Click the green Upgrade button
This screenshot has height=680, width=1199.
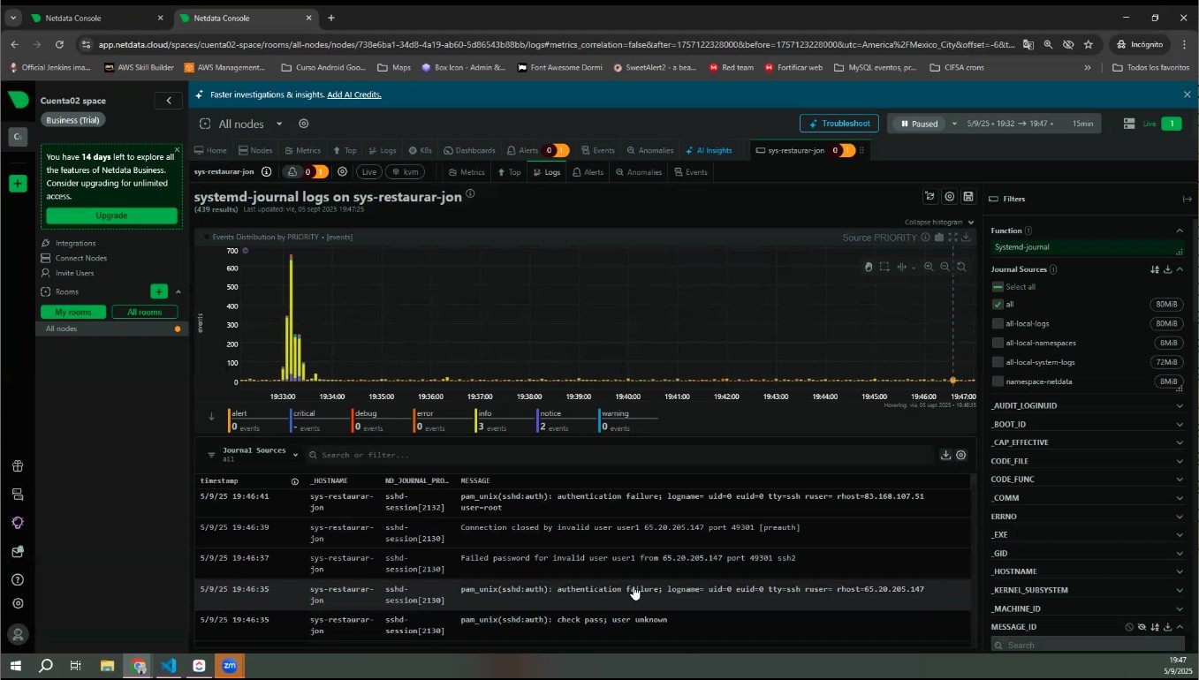[x=111, y=215]
